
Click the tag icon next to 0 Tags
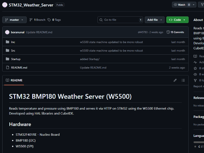tap(49, 20)
